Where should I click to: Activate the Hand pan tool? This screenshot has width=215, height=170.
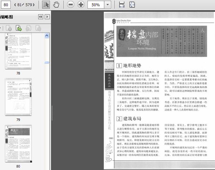click(x=56, y=5)
